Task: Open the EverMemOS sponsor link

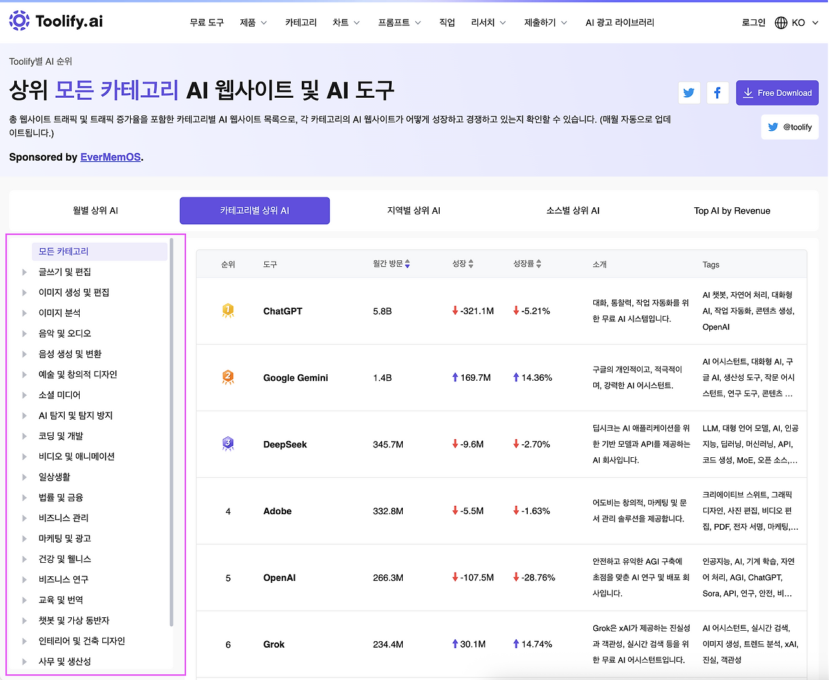Action: pos(110,157)
